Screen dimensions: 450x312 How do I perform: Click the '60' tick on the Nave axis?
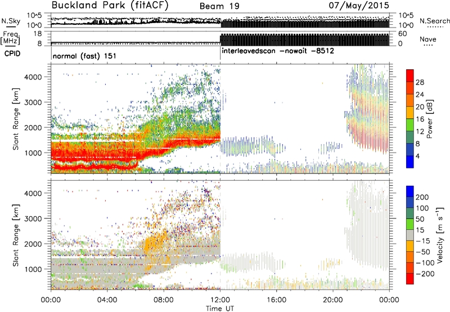click(402, 34)
